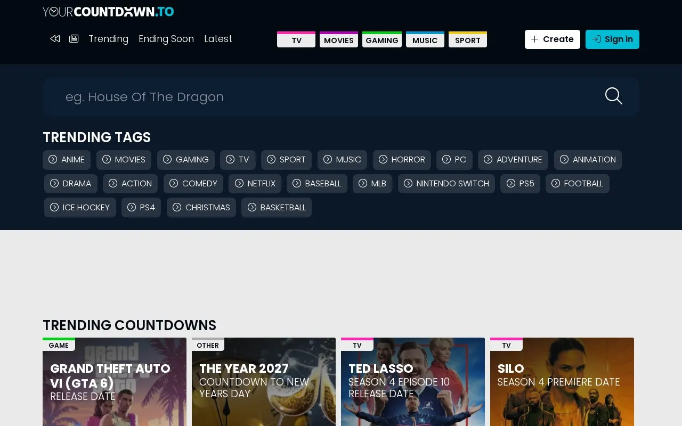Focus the countdown search field
682x426 pixels.
[x=341, y=96]
